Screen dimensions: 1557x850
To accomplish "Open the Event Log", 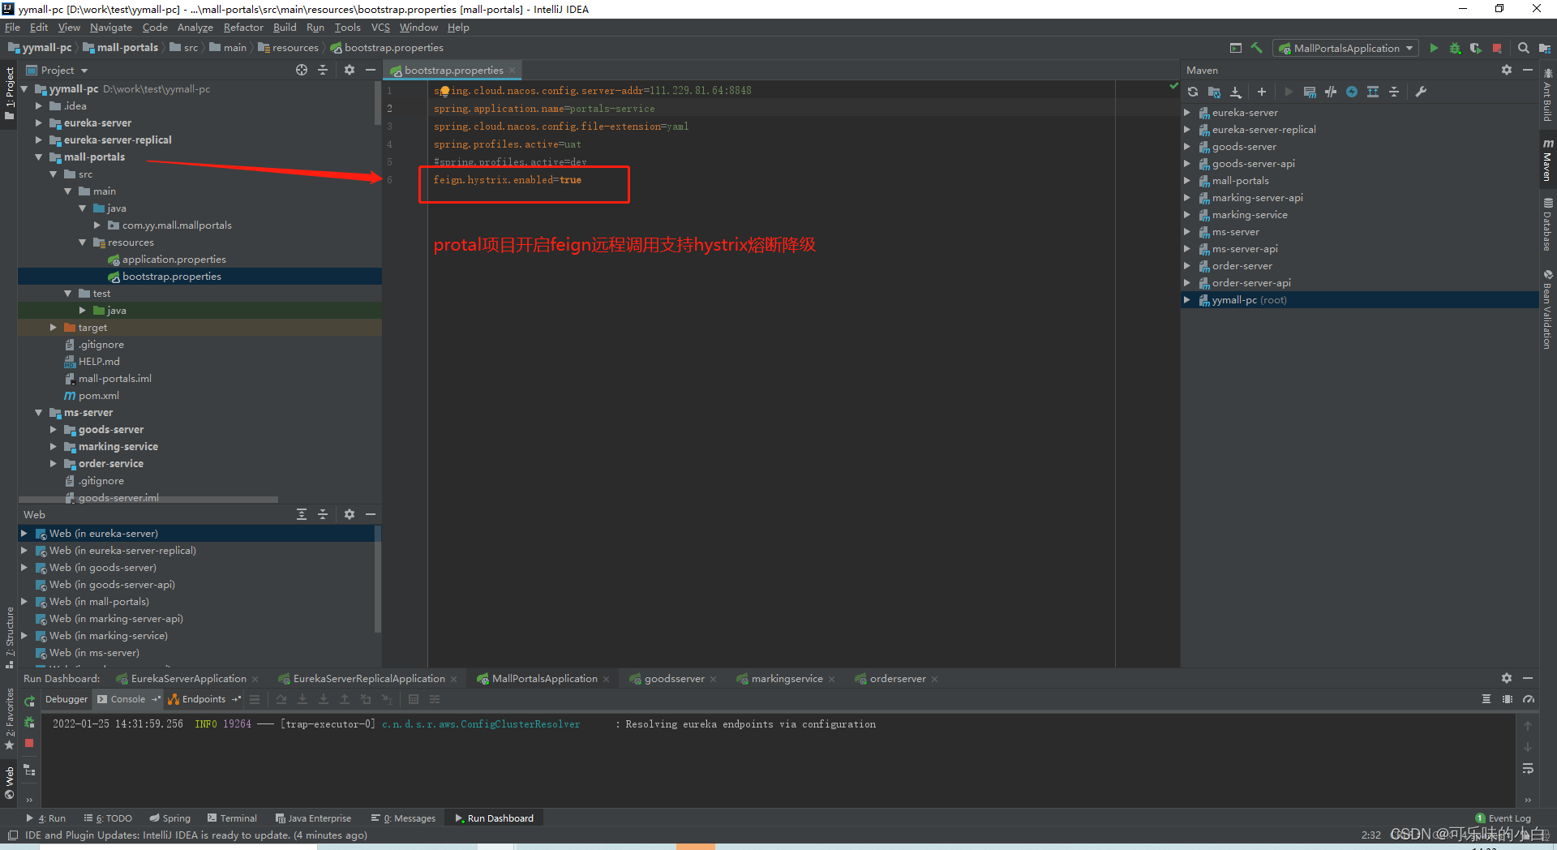I will [1503, 818].
